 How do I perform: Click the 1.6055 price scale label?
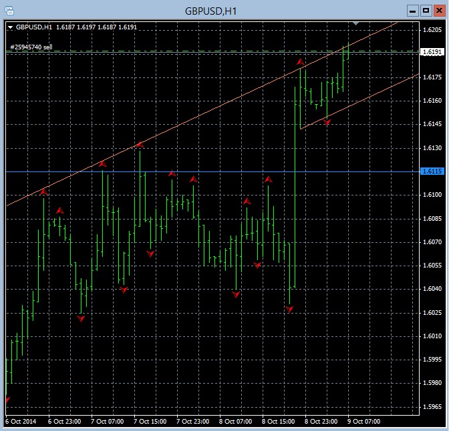432,266
